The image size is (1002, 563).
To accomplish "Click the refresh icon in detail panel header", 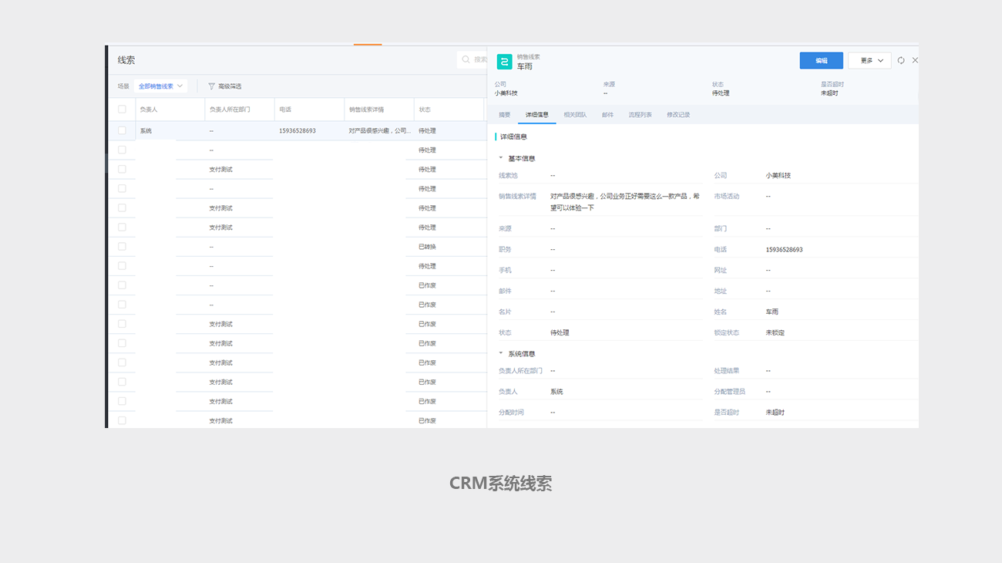I will (900, 60).
